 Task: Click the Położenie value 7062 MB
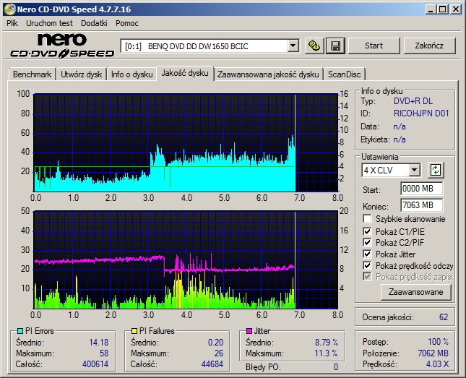[433, 353]
